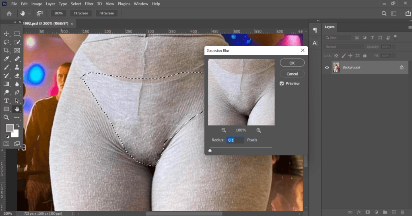
Task: Uncheck the Preview checkbox
Action: coord(282,83)
